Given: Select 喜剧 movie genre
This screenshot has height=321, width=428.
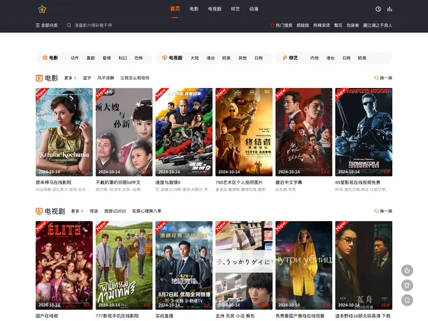Looking at the screenshot, I should click(x=90, y=58).
